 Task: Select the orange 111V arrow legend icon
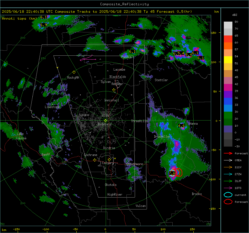pyautogui.click(x=228, y=167)
